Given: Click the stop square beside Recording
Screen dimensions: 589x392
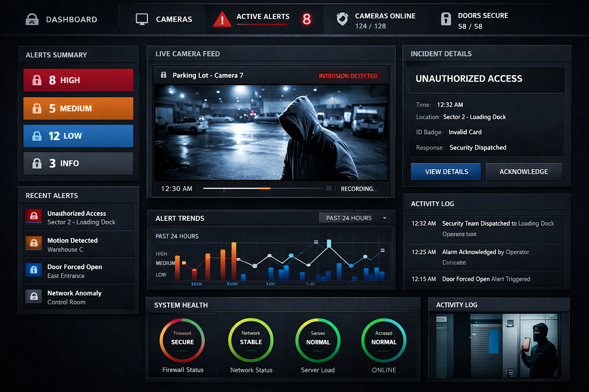Looking at the screenshot, I should pyautogui.click(x=329, y=188).
